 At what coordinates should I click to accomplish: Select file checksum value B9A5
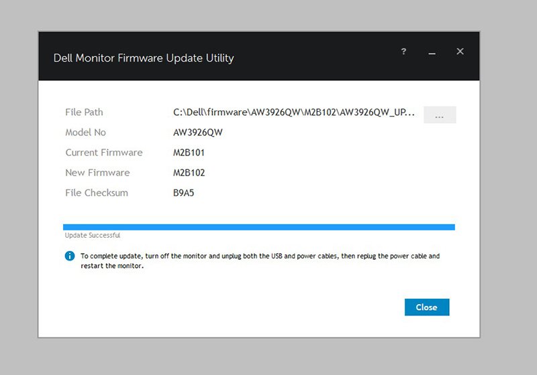click(183, 193)
